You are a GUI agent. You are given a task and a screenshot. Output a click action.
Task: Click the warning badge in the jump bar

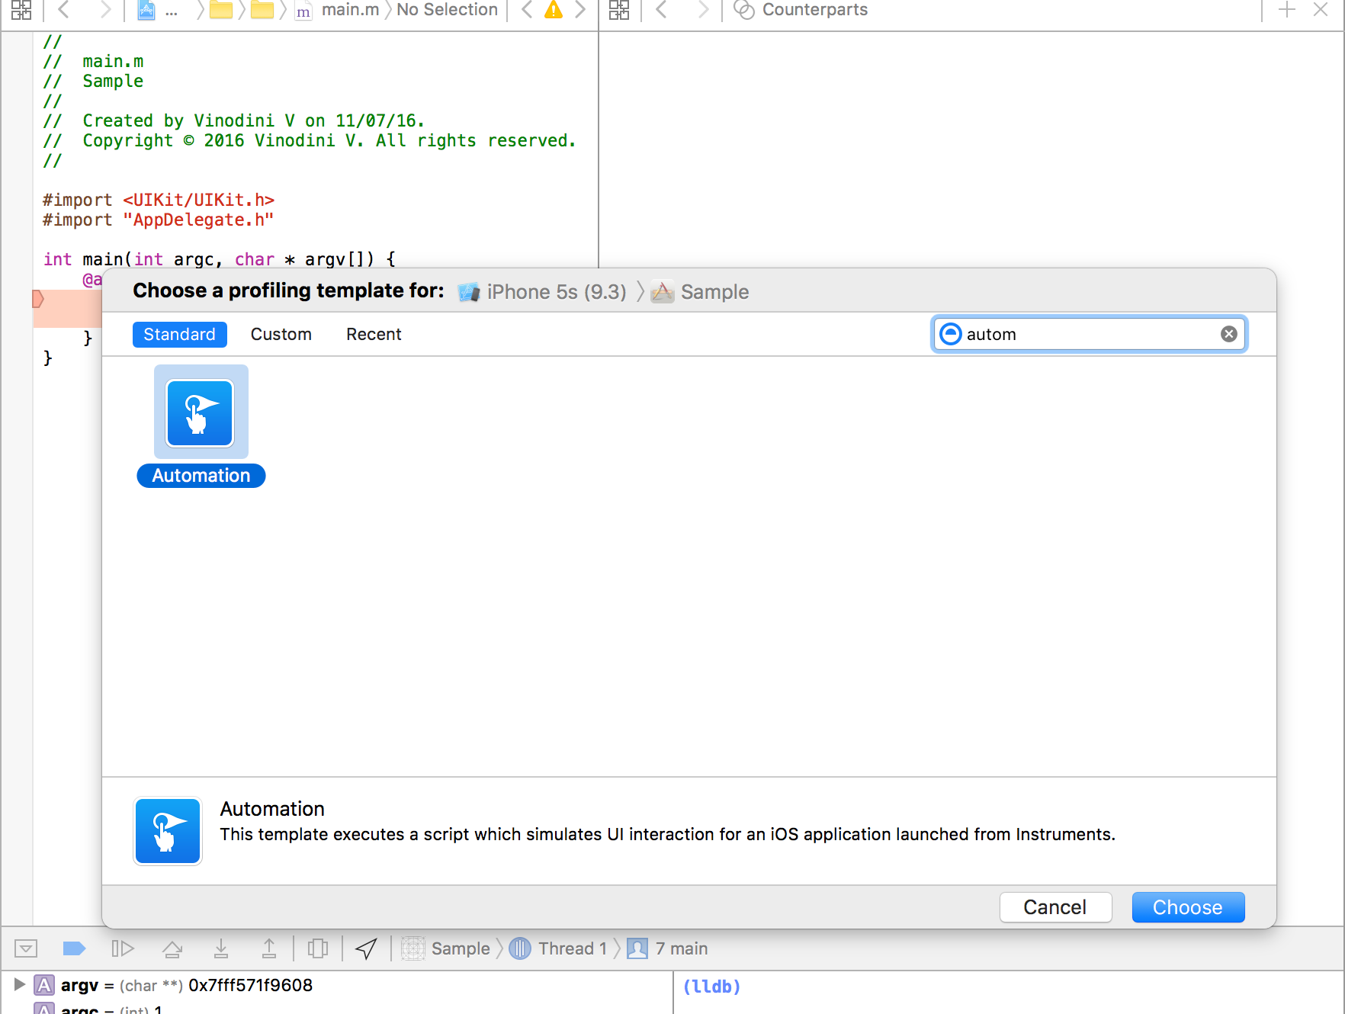[x=554, y=10]
